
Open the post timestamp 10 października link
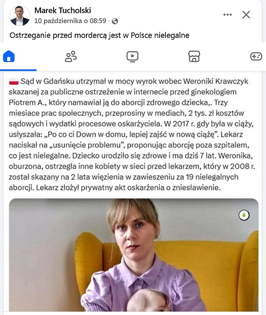(x=70, y=21)
